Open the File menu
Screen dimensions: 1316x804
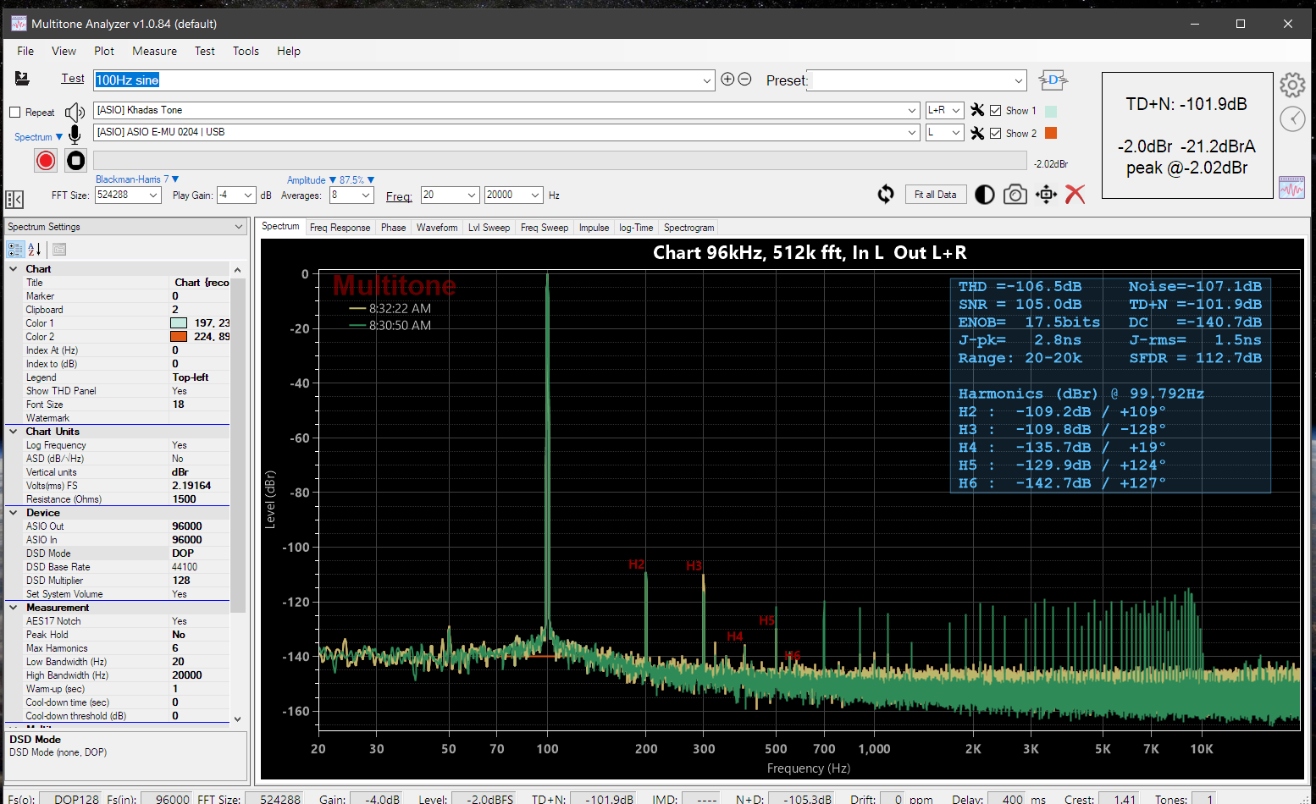point(25,51)
